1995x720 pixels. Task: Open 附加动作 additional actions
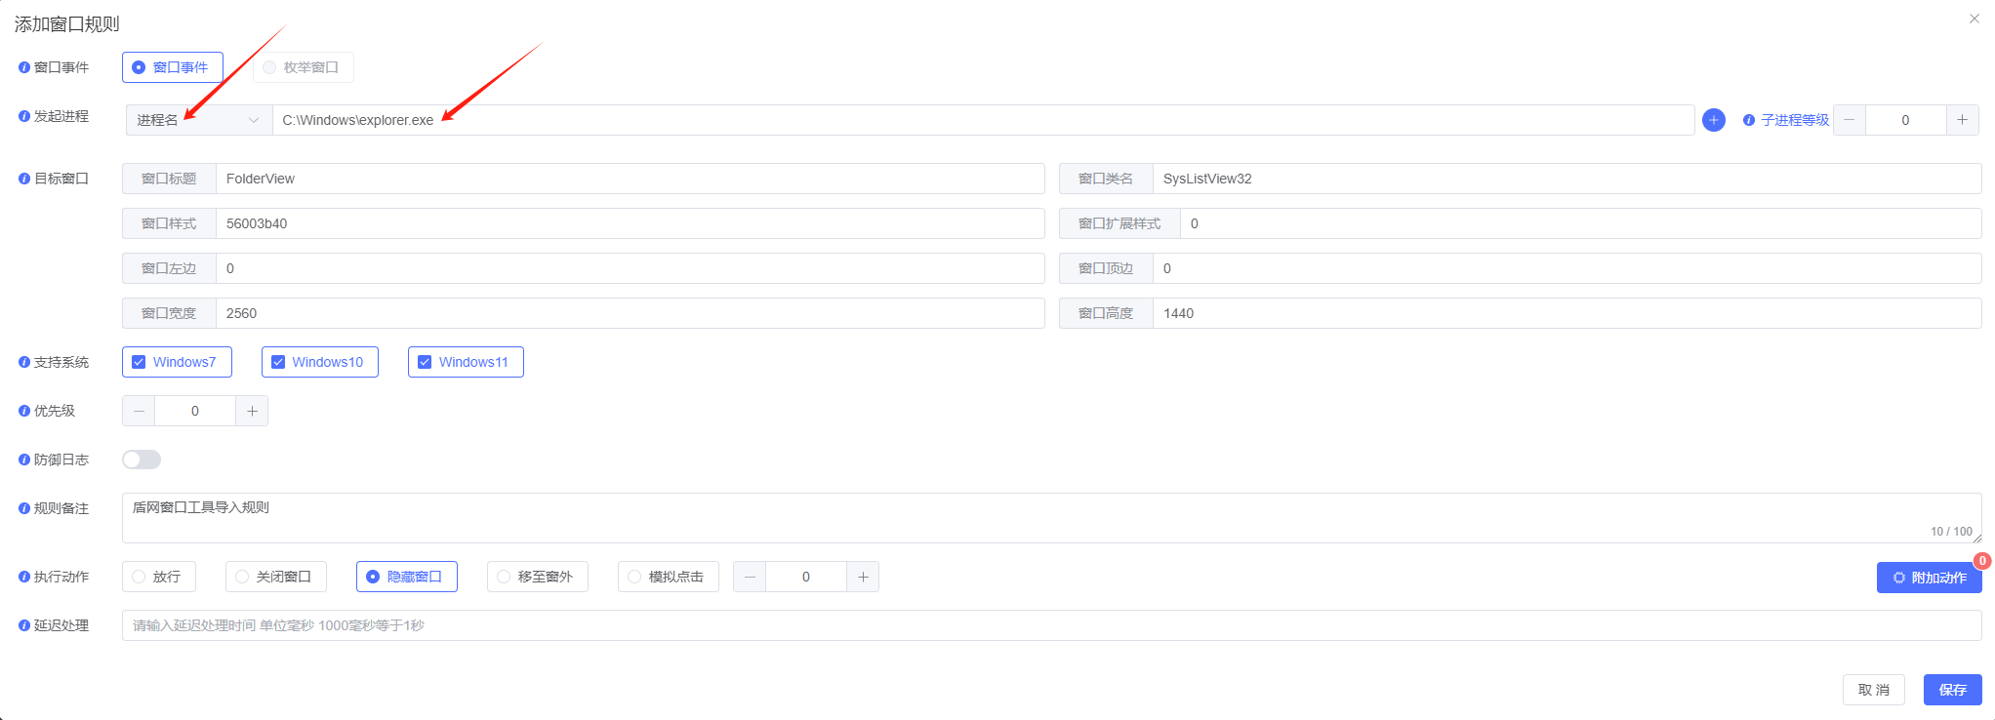[x=1929, y=578]
